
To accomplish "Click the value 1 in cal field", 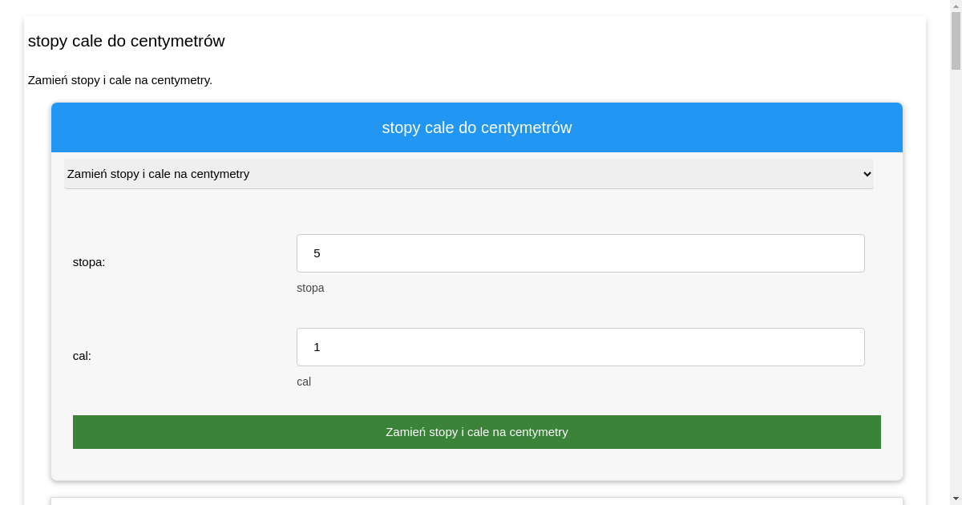I will [x=317, y=347].
